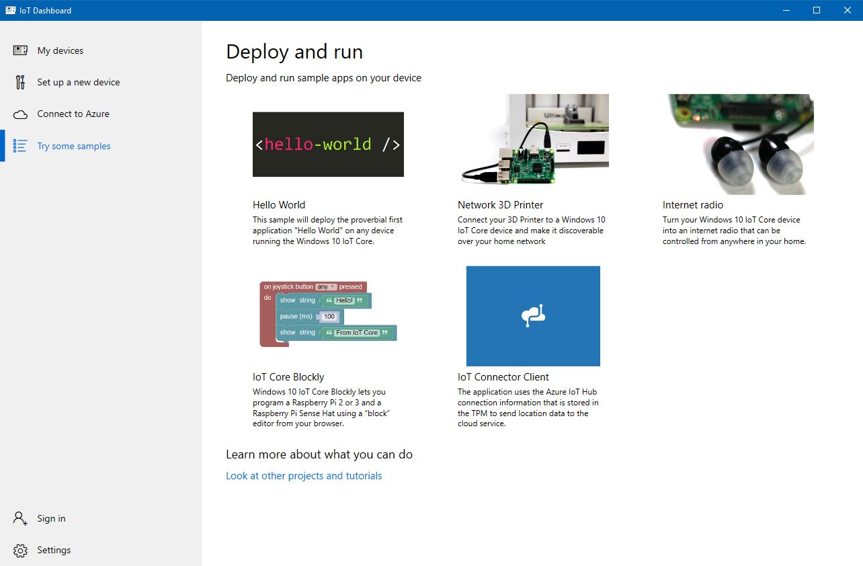Open the Internet radio earbuds image
This screenshot has width=863, height=566.
pos(738,145)
